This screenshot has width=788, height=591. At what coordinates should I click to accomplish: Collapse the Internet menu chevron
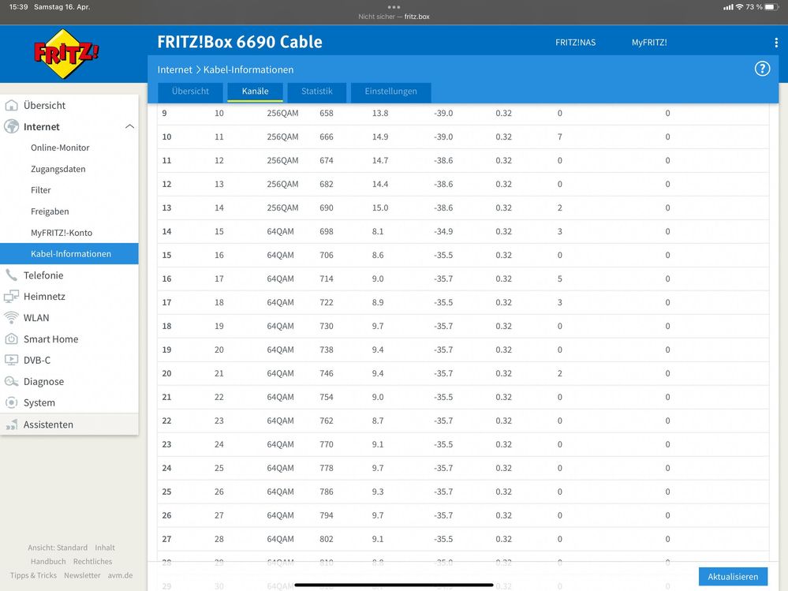129,126
